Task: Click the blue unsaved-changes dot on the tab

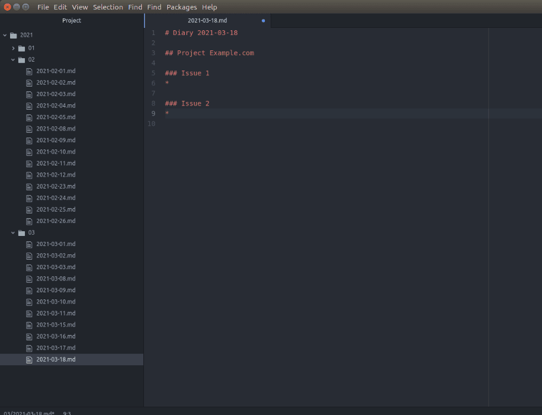Action: (x=264, y=21)
